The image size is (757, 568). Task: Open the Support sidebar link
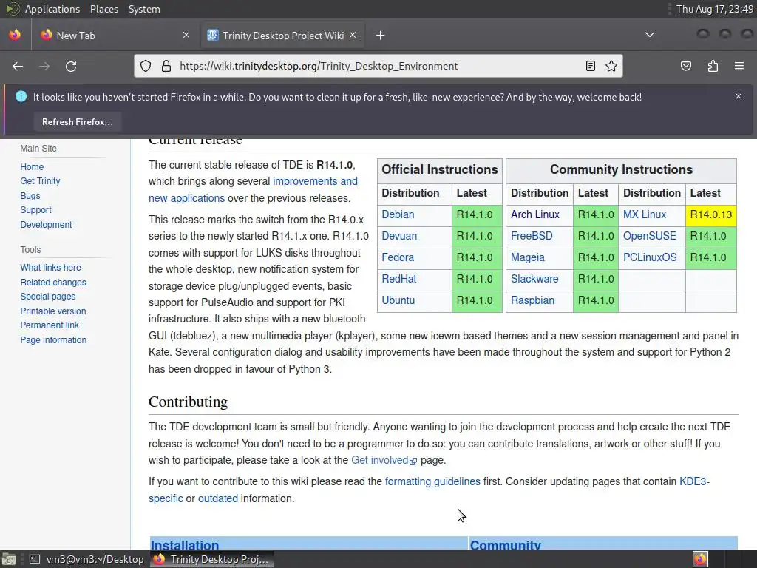pos(35,209)
